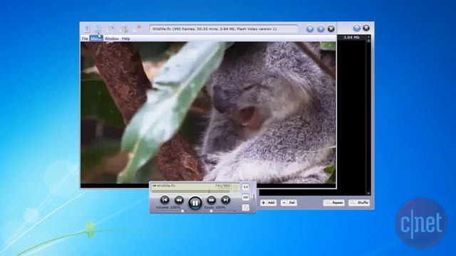Click the Fit-to-window button on the control panel
Viewport: 456px width, 256px height.
246,198
